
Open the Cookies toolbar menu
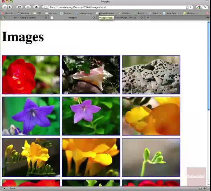tap(25, 13)
